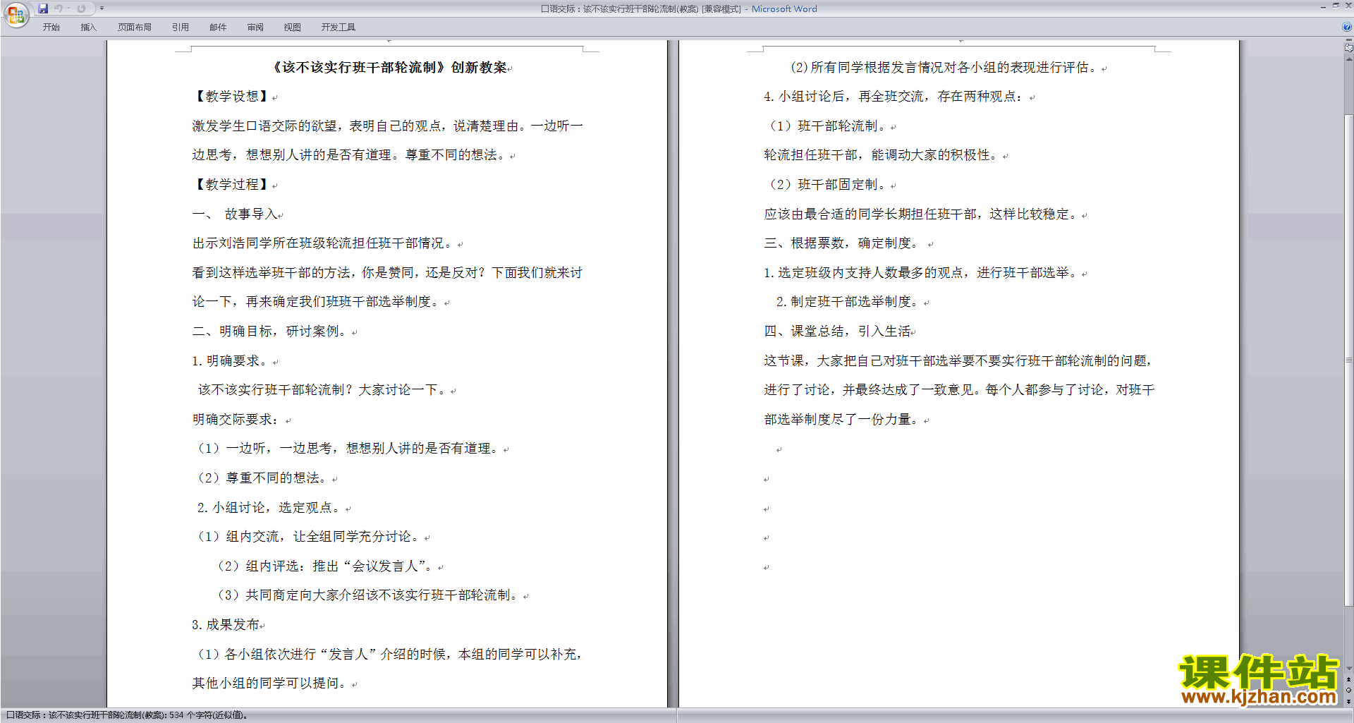Open the 开始 ribbon tab

coord(51,28)
